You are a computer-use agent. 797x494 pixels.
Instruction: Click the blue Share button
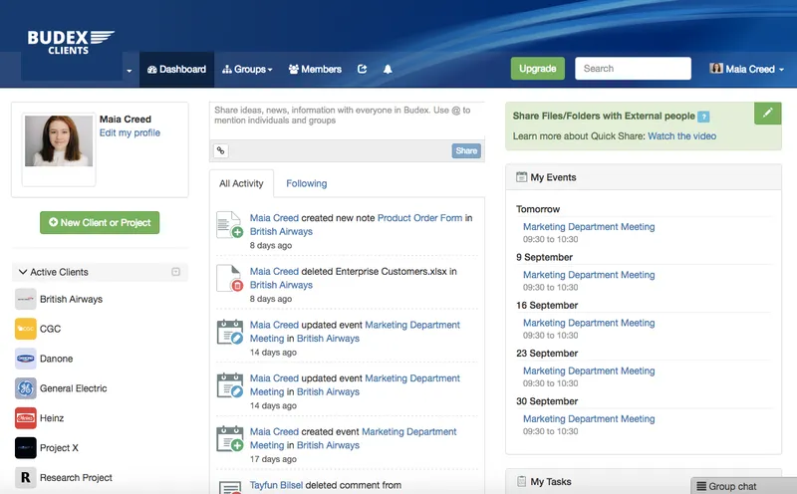(466, 150)
